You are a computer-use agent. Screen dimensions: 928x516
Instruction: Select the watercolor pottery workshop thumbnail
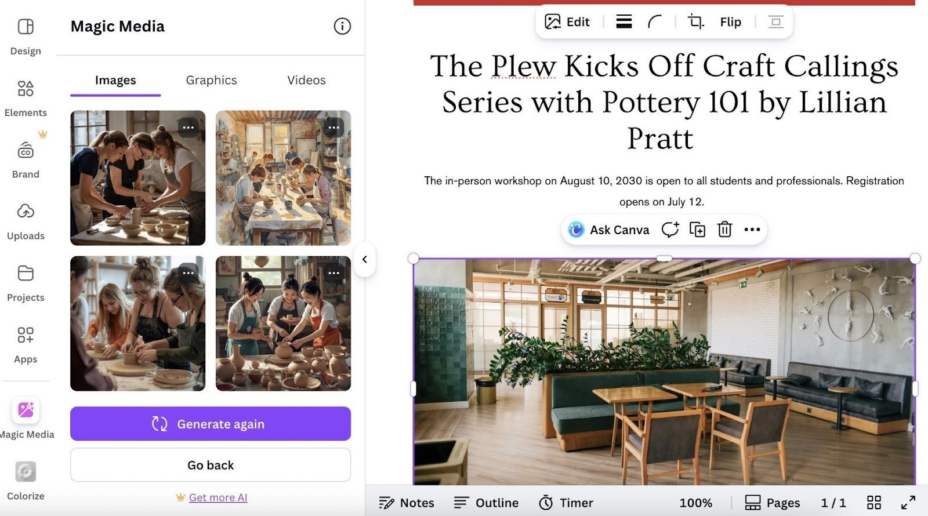point(283,177)
